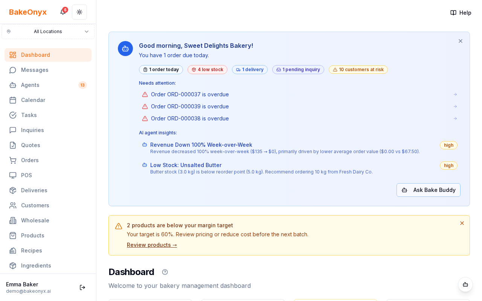
Task: Open overdue order ORD-000039
Action: (x=300, y=106)
